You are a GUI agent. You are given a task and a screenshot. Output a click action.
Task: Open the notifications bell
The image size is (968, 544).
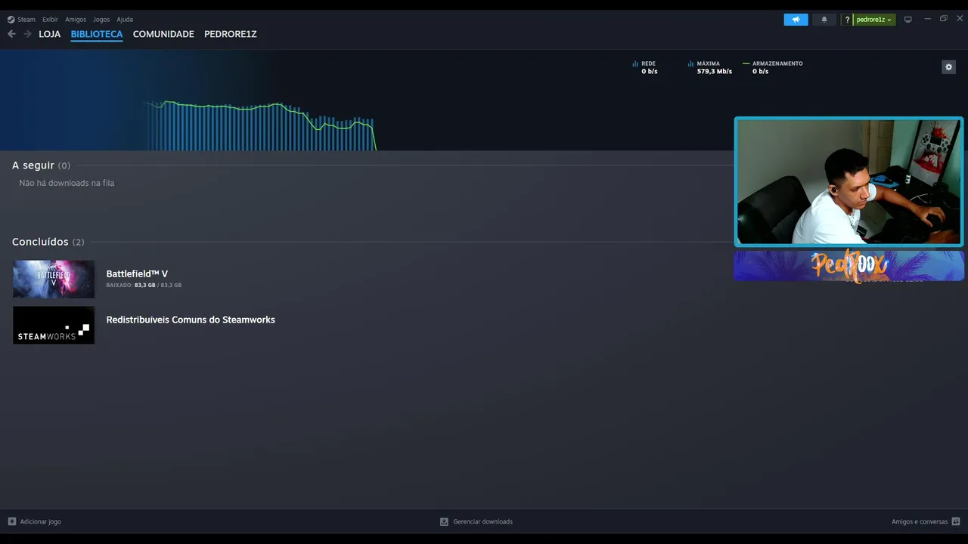tap(824, 20)
